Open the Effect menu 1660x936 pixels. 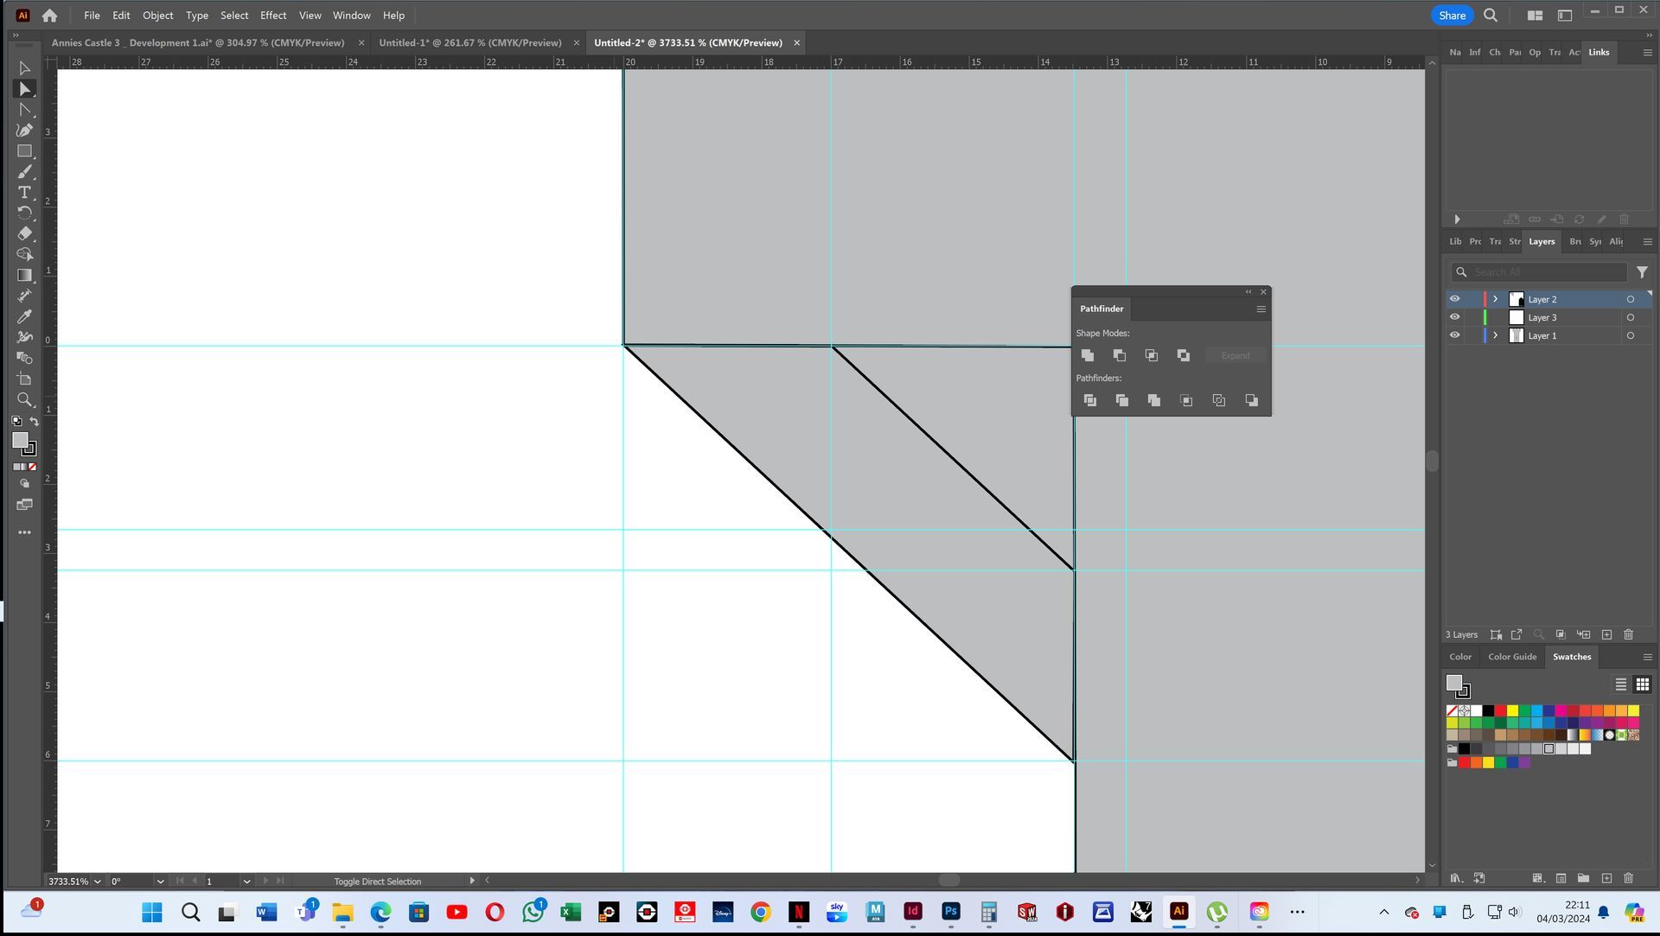click(x=272, y=16)
